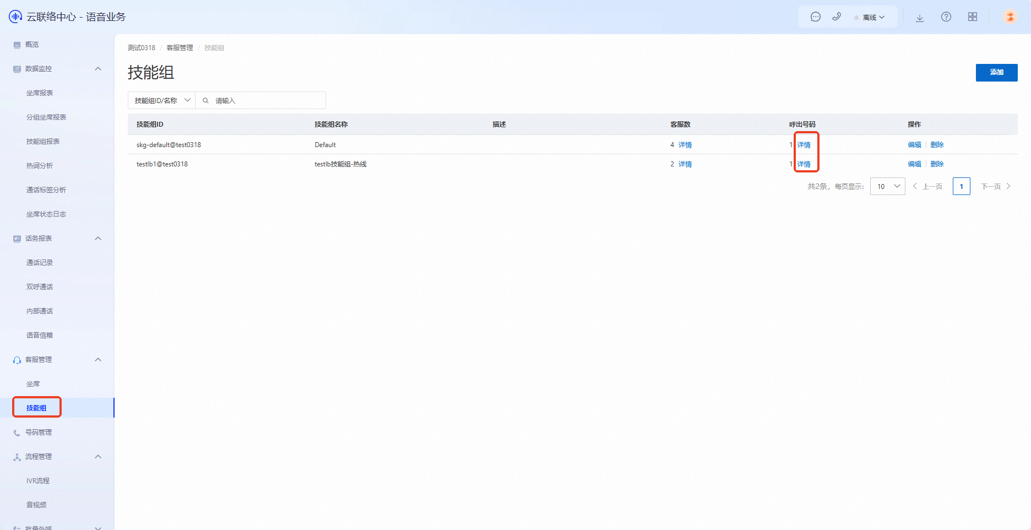The width and height of the screenshot is (1031, 530).
Task: Click the 流程管理 flow icon in sidebar
Action: point(17,457)
